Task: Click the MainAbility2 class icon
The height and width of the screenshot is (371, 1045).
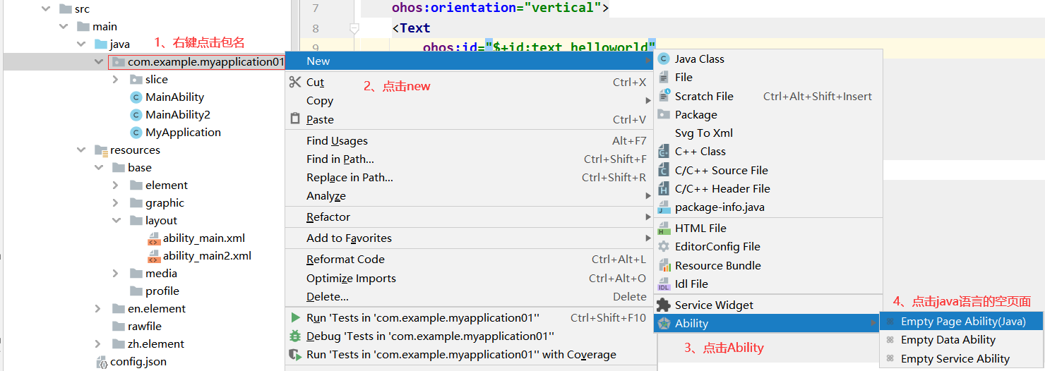Action: click(136, 115)
